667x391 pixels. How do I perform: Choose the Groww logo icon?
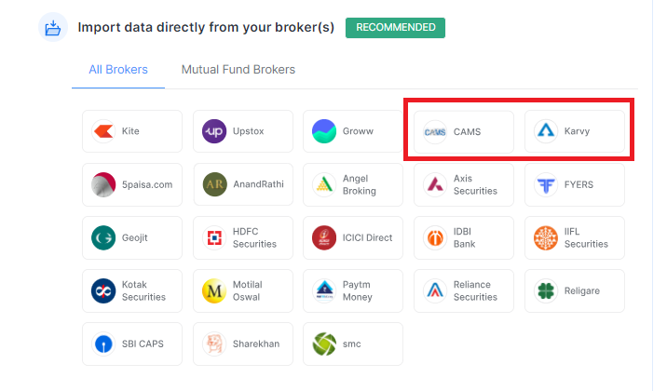pos(324,131)
